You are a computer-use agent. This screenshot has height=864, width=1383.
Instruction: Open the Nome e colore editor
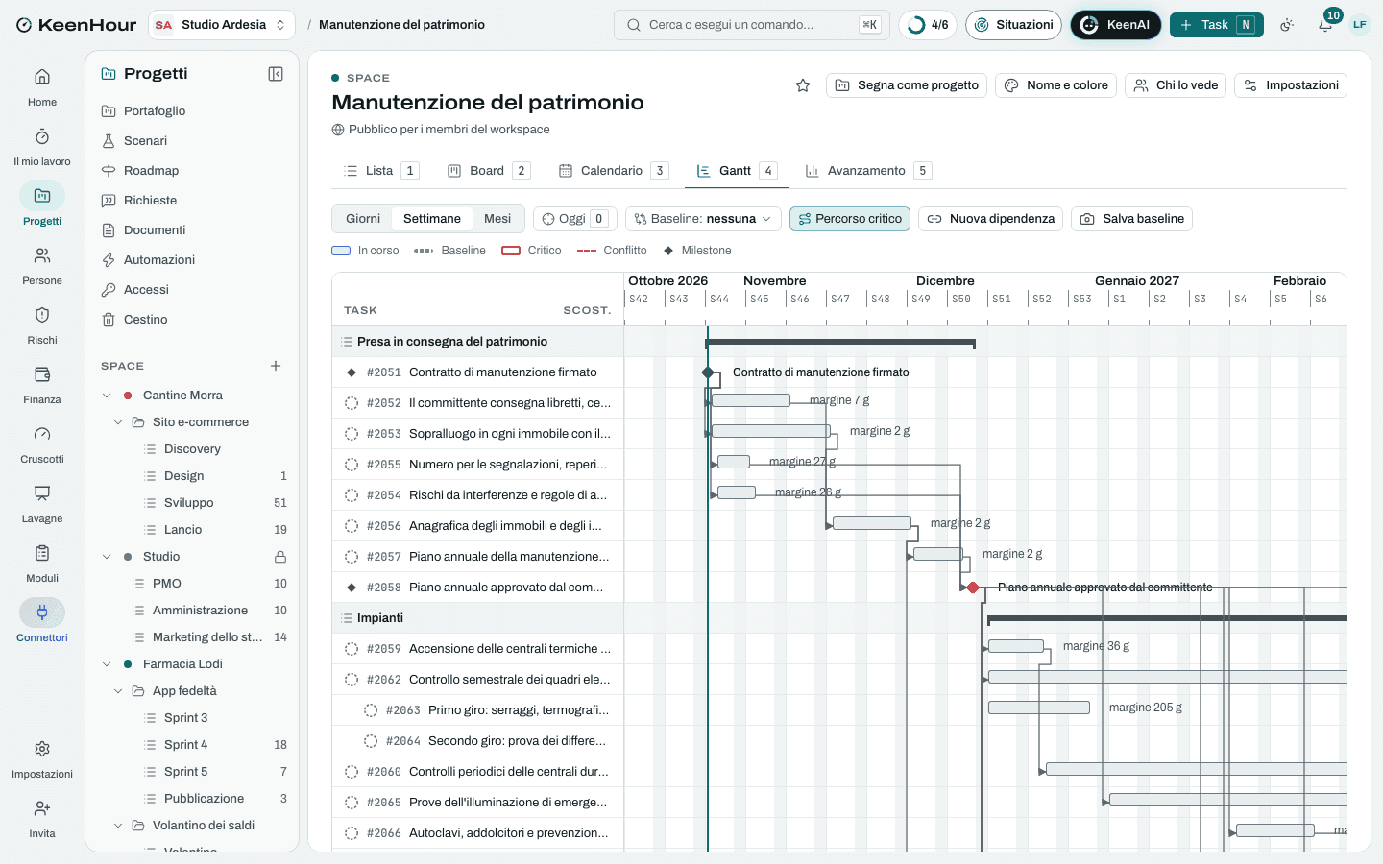[x=1055, y=85]
